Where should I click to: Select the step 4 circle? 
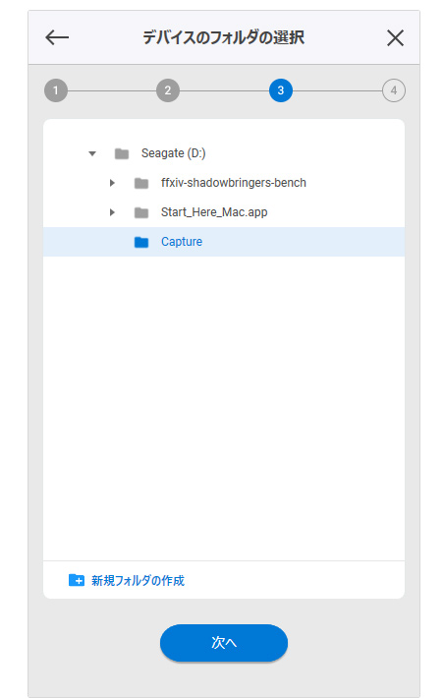coord(394,90)
